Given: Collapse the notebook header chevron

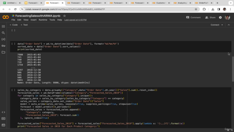Looking at the screenshot, I should pyautogui.click(x=229, y=25).
